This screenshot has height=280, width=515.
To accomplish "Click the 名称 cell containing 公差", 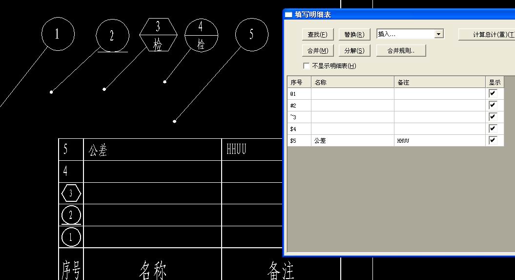I will pyautogui.click(x=352, y=141).
